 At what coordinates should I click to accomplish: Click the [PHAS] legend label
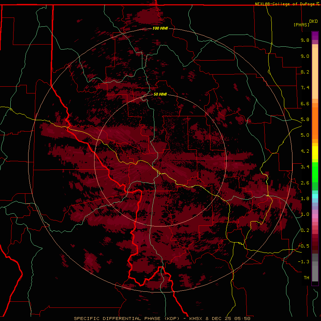pyautogui.click(x=301, y=25)
